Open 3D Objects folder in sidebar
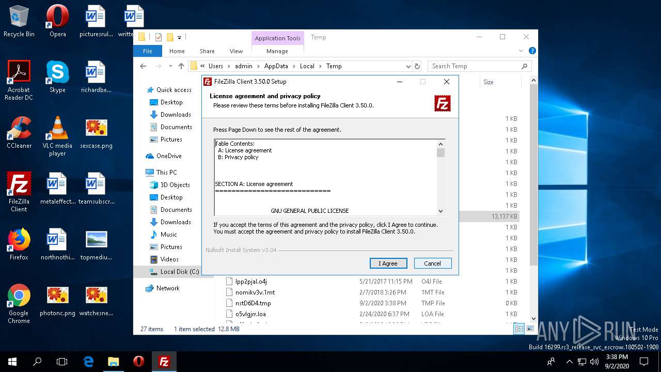Image resolution: width=661 pixels, height=372 pixels. 175,185
